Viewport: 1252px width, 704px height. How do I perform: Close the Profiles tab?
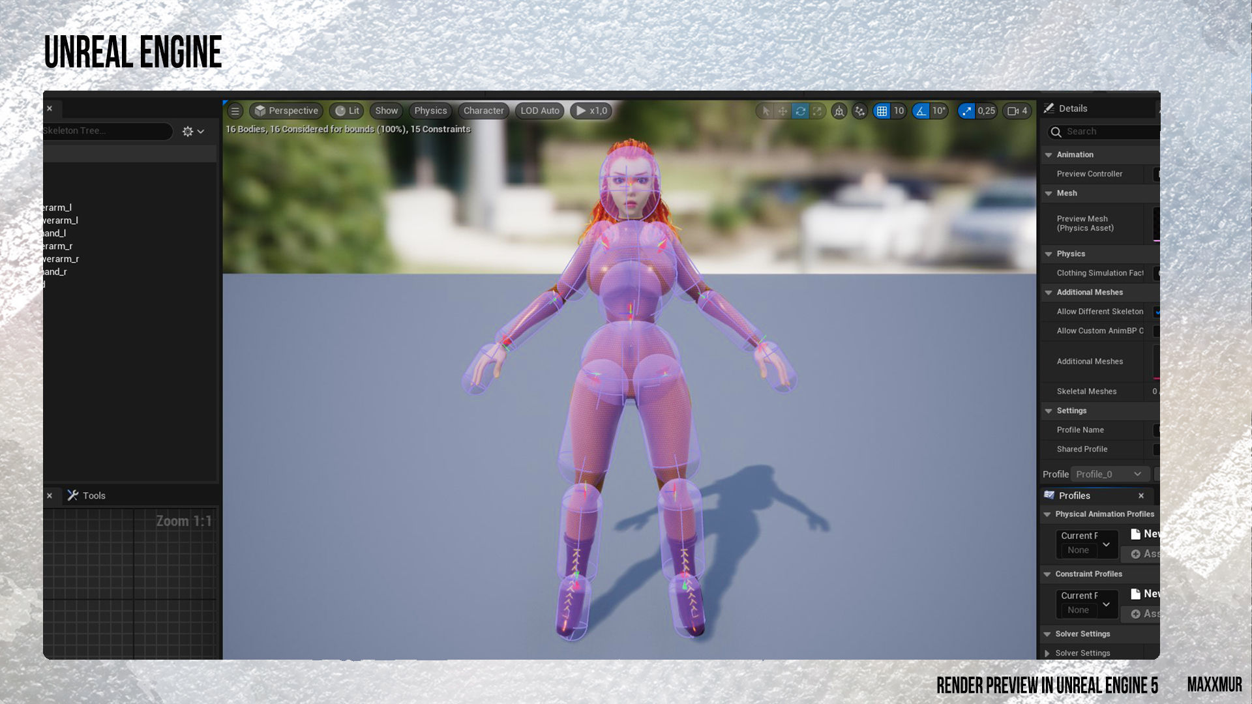[x=1141, y=496]
